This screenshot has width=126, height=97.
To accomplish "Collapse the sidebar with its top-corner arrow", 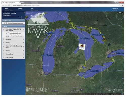I will coord(24,13).
